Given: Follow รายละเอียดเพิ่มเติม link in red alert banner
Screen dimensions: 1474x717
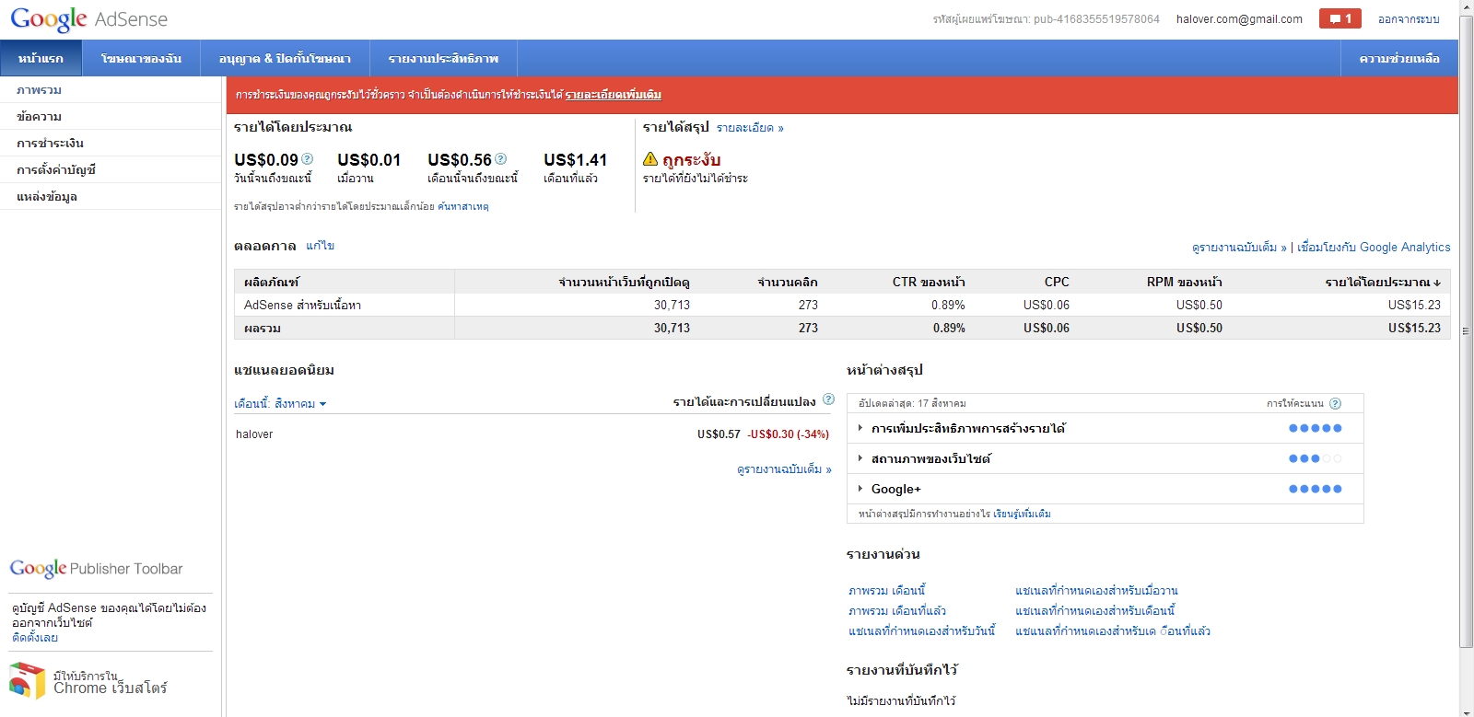Looking at the screenshot, I should pyautogui.click(x=613, y=95).
